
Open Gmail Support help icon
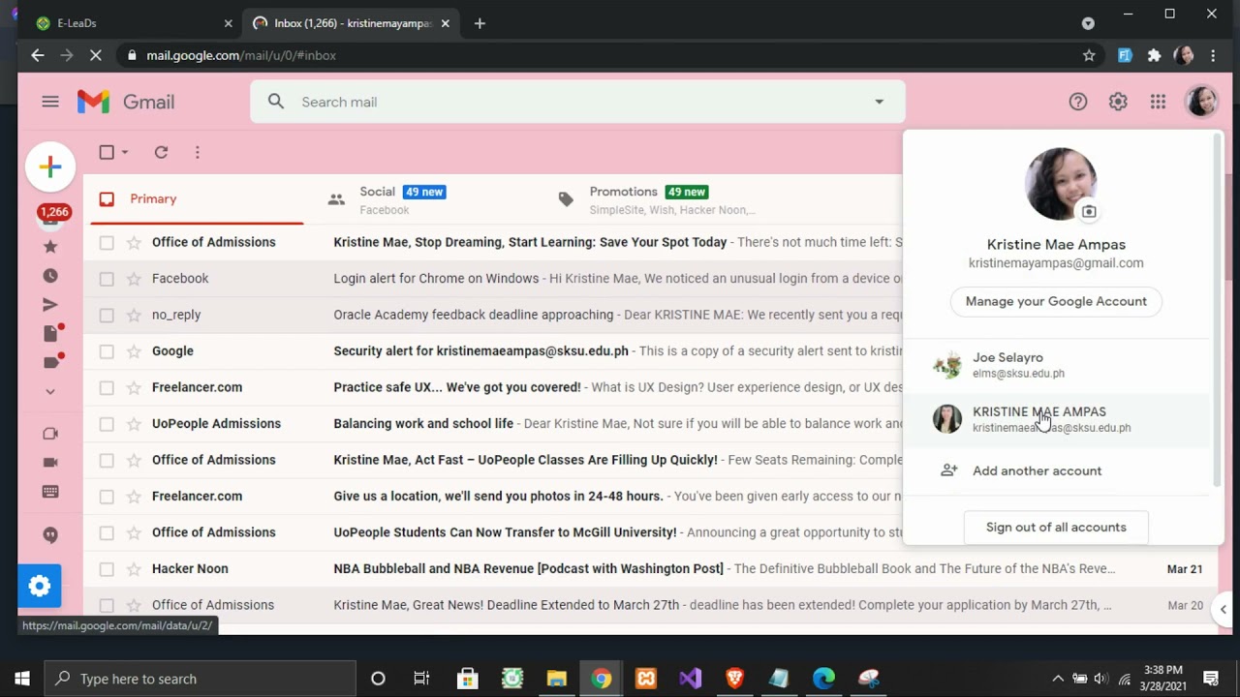(1078, 102)
